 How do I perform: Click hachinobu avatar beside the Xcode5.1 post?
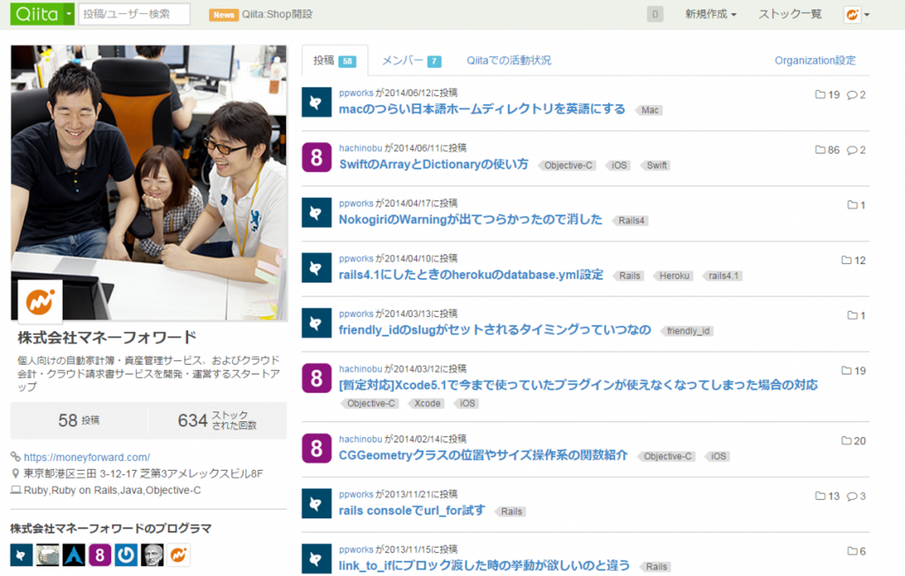pos(317,378)
